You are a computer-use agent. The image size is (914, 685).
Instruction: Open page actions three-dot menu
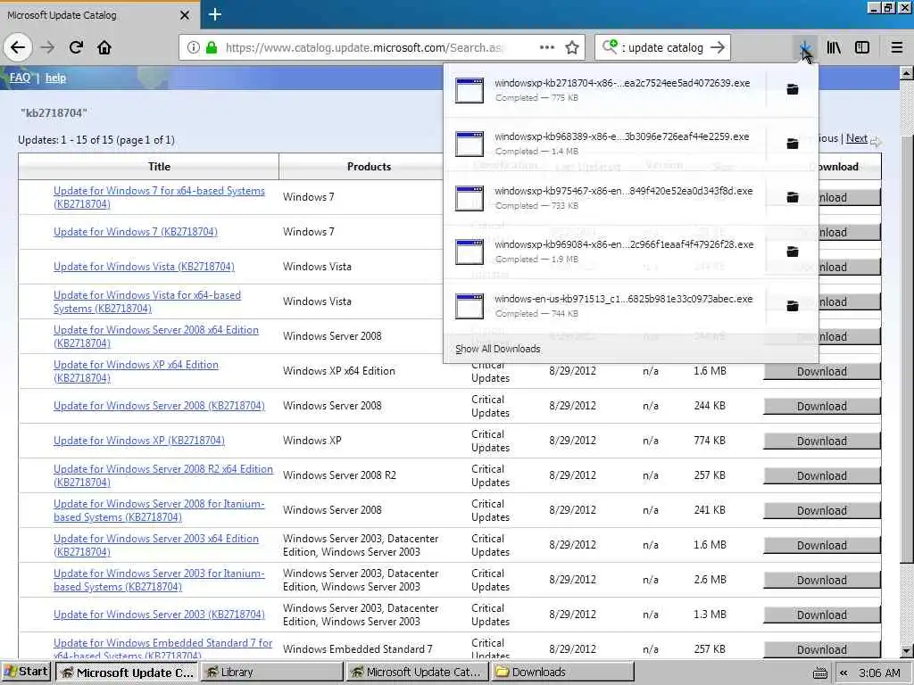click(x=547, y=47)
